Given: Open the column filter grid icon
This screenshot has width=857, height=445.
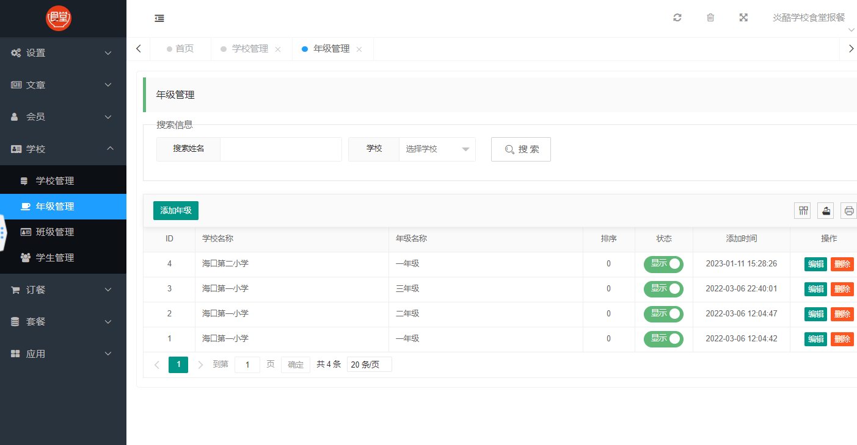Looking at the screenshot, I should pos(803,211).
